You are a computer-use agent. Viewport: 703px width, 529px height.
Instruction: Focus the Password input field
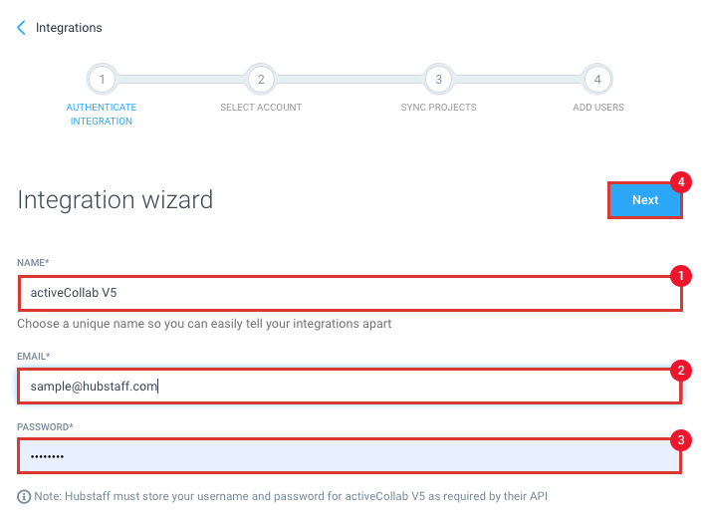(x=350, y=456)
